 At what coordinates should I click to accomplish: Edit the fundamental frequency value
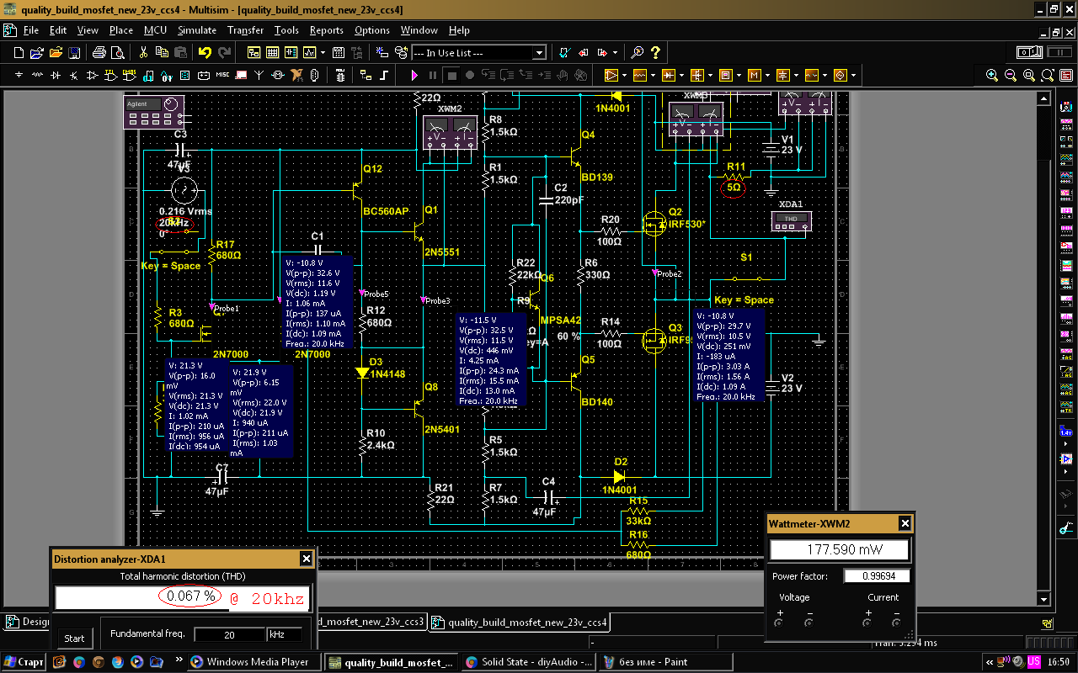(229, 634)
